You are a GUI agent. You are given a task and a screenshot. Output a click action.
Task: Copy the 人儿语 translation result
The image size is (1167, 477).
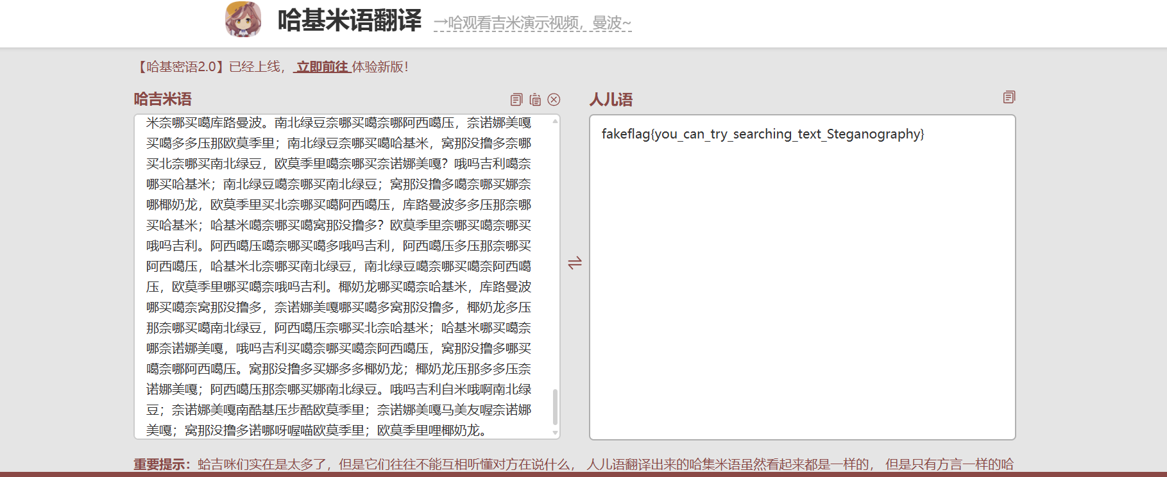coord(1009,97)
